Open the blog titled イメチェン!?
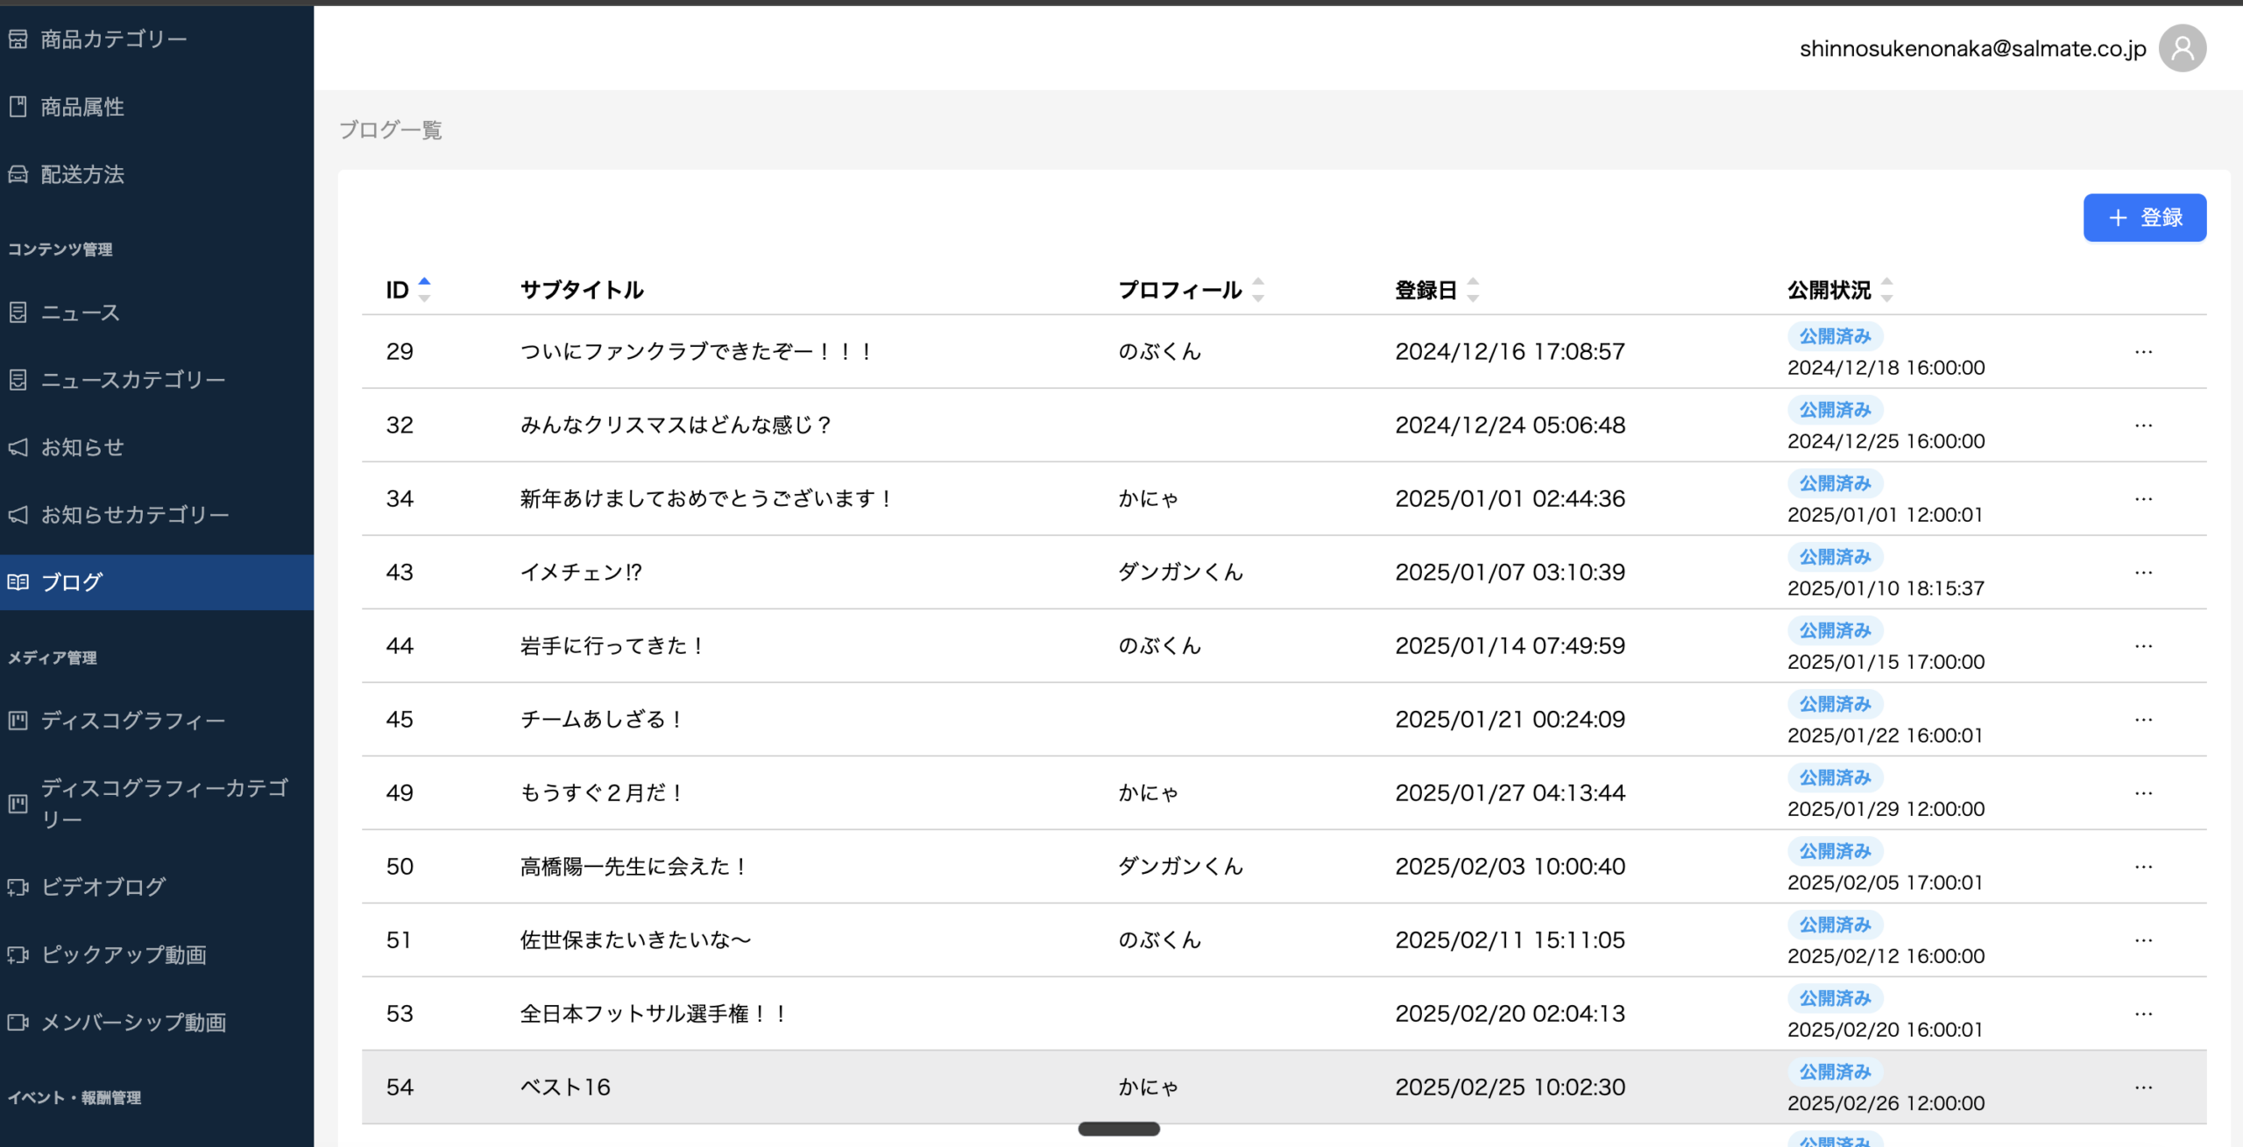 580,572
